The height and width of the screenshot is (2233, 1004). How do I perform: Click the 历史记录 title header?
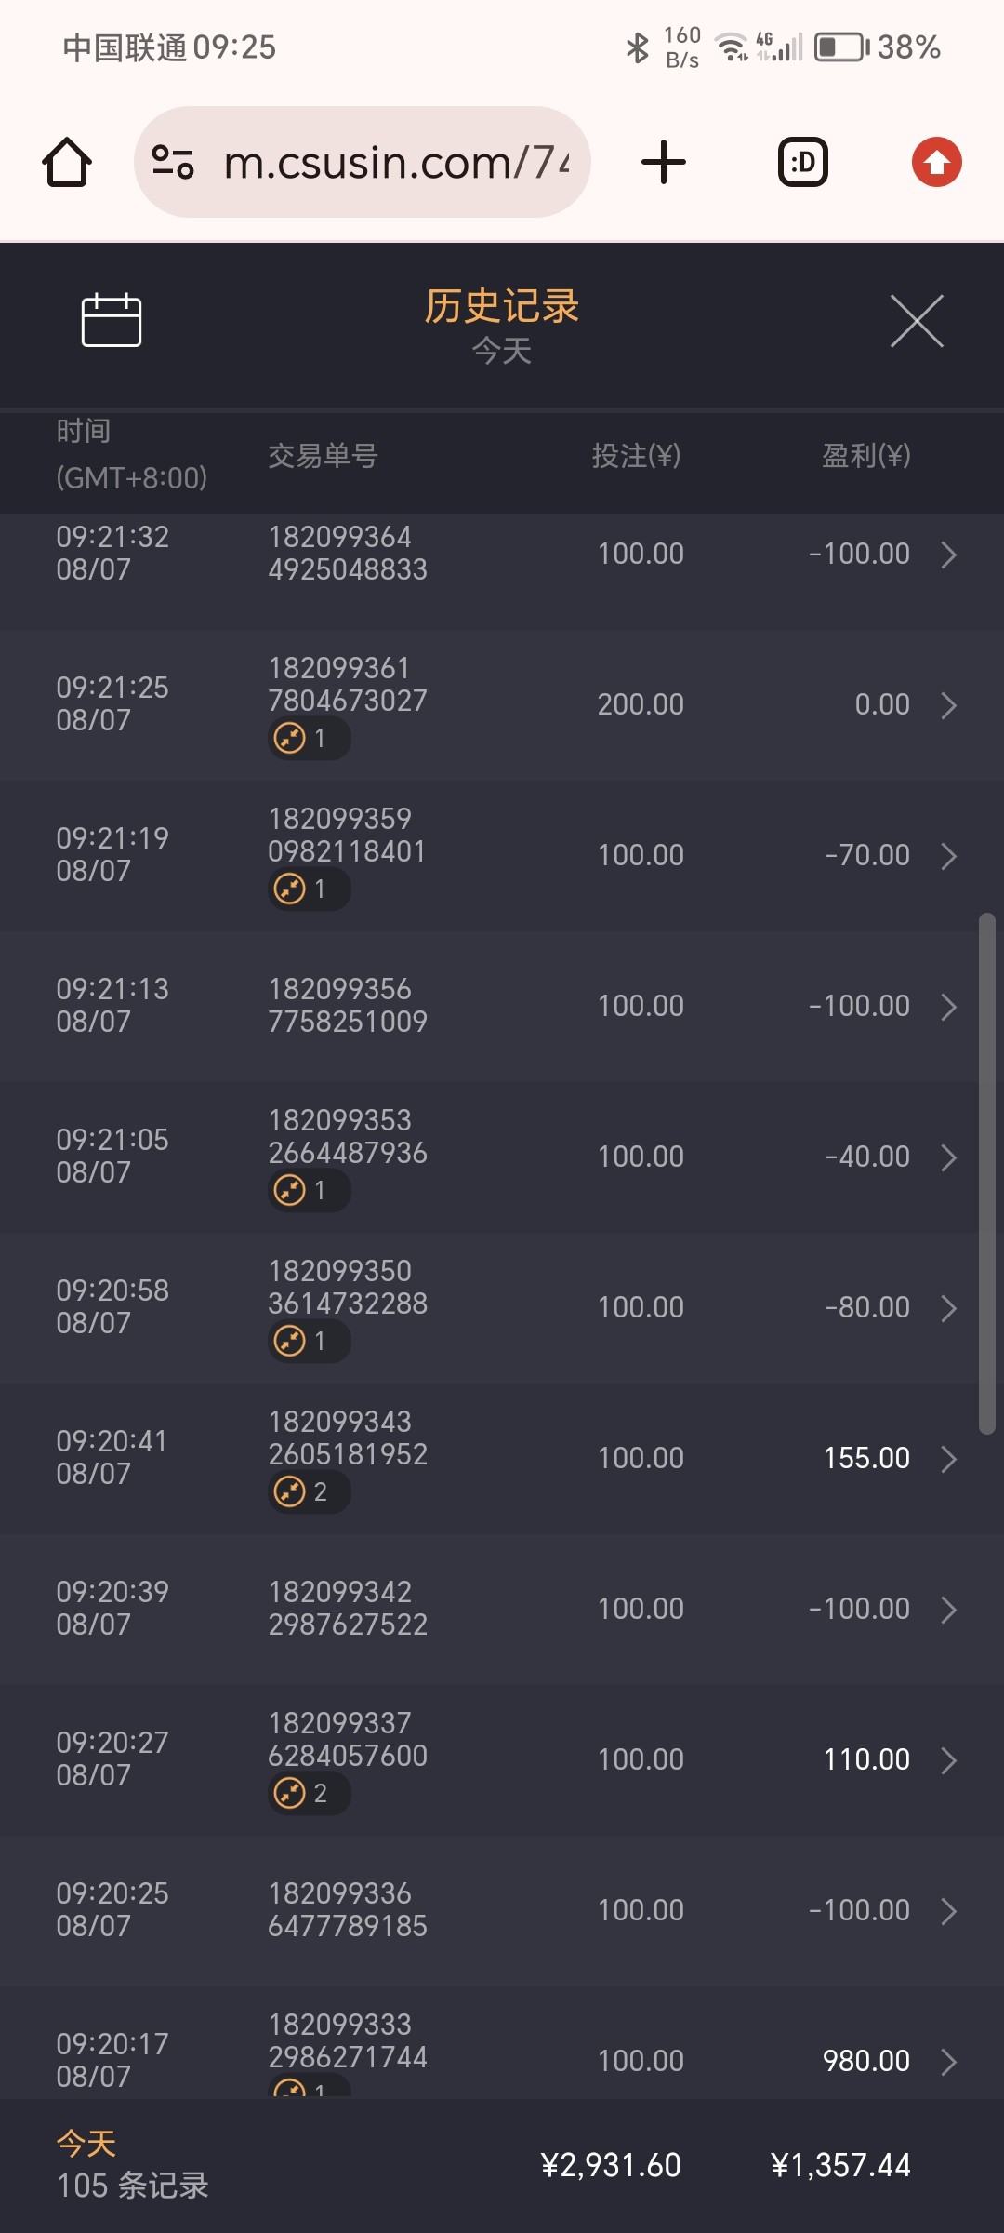point(502,307)
